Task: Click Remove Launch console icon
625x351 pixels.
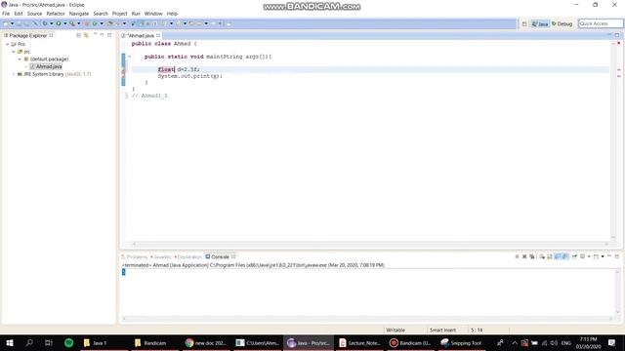Action: click(524, 256)
